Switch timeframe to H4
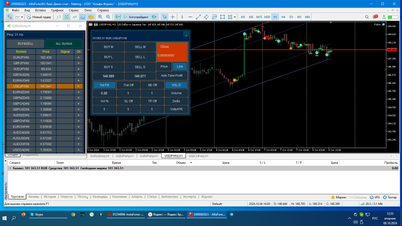The width and height of the screenshot is (402, 226). click(x=283, y=17)
